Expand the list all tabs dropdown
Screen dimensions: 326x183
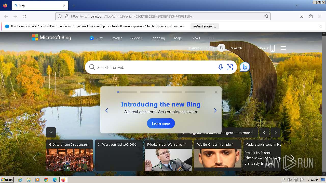297,6
